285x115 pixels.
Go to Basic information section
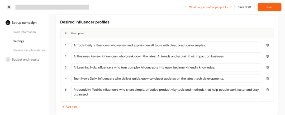25,32
